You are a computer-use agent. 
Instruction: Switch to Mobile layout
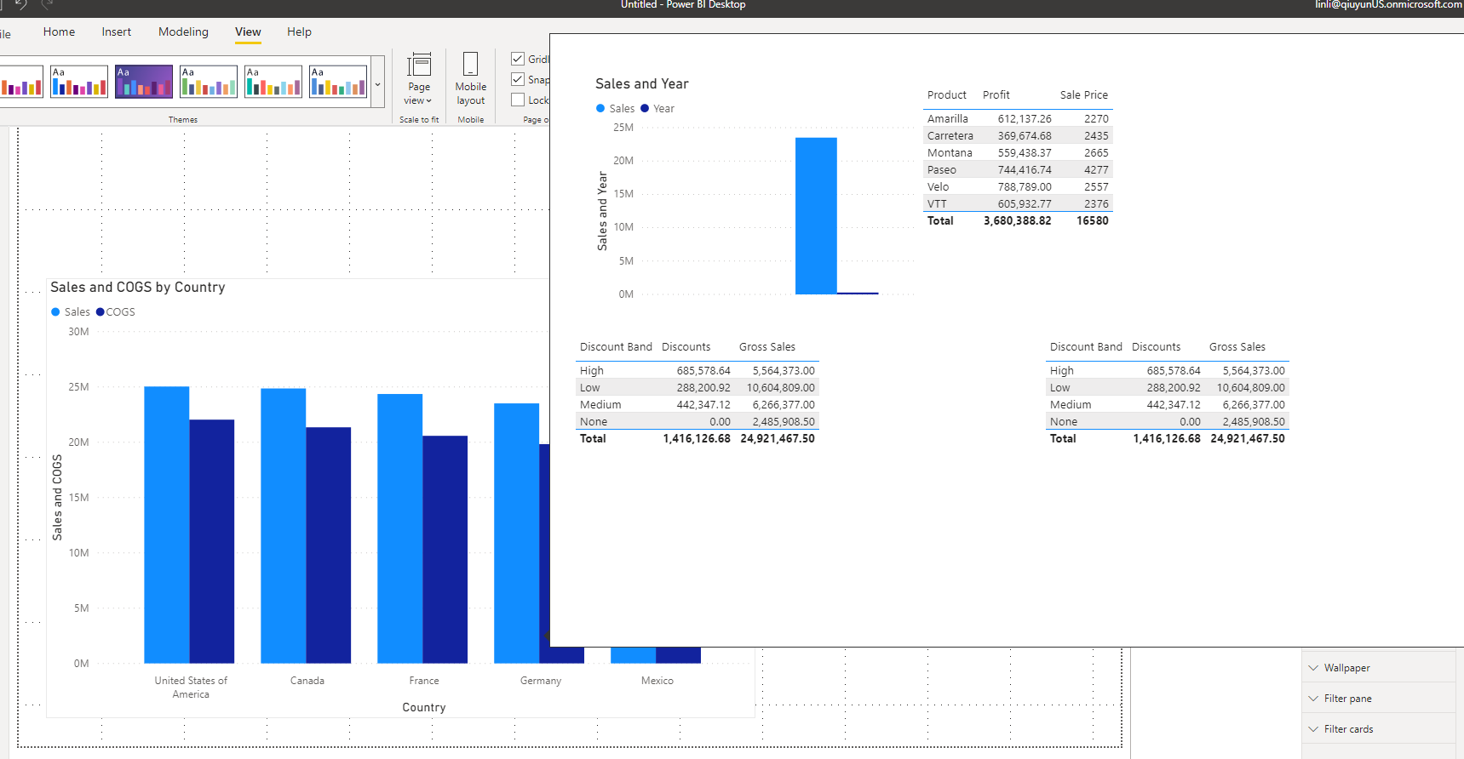[470, 79]
